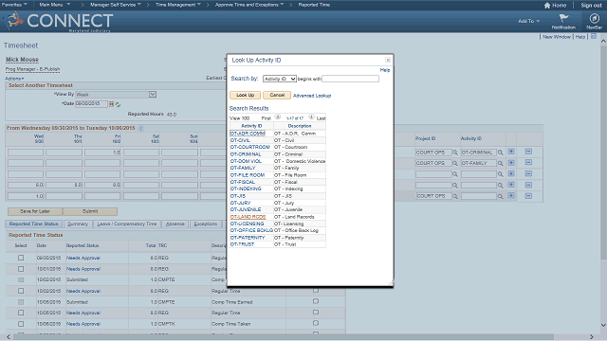The width and height of the screenshot is (607, 341).
Task: Open Help link in lookup dialog
Action: [385, 70]
